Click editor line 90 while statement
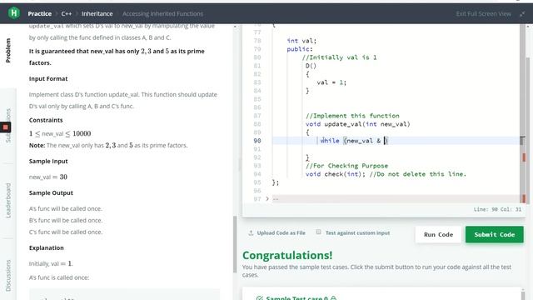533x300 pixels. pos(353,141)
